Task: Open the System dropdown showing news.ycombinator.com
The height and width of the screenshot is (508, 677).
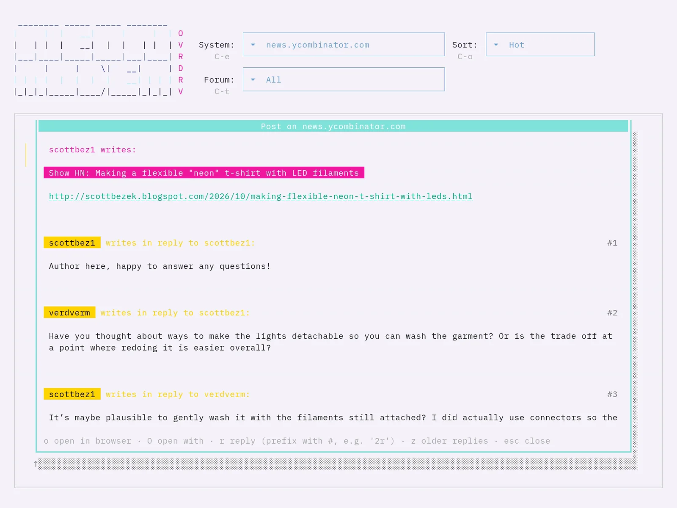Action: tap(344, 44)
